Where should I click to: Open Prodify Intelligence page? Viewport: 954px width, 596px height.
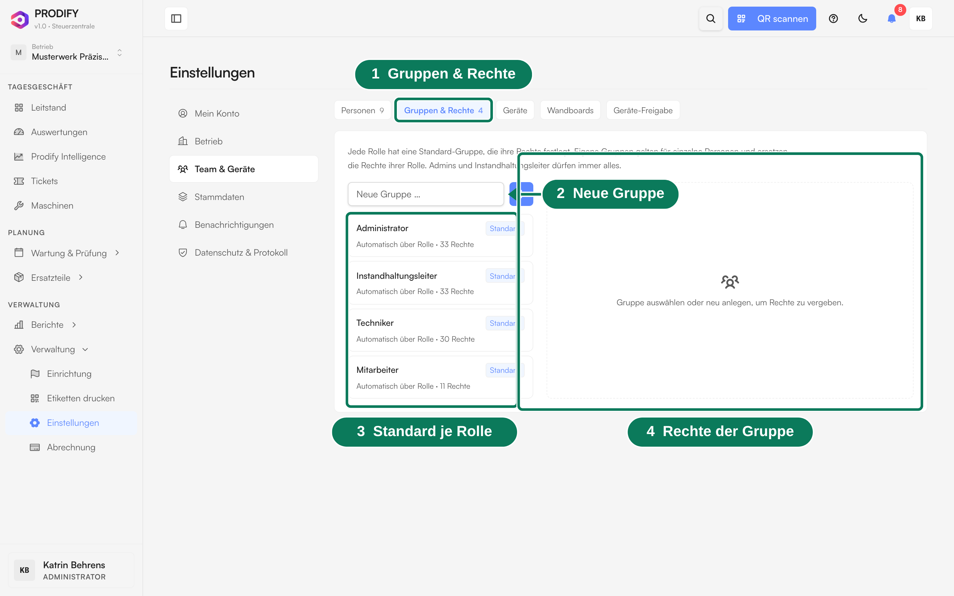pyautogui.click(x=71, y=157)
